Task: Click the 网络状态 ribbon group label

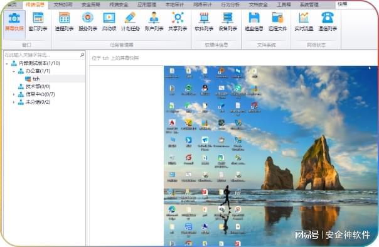Action: pyautogui.click(x=316, y=45)
